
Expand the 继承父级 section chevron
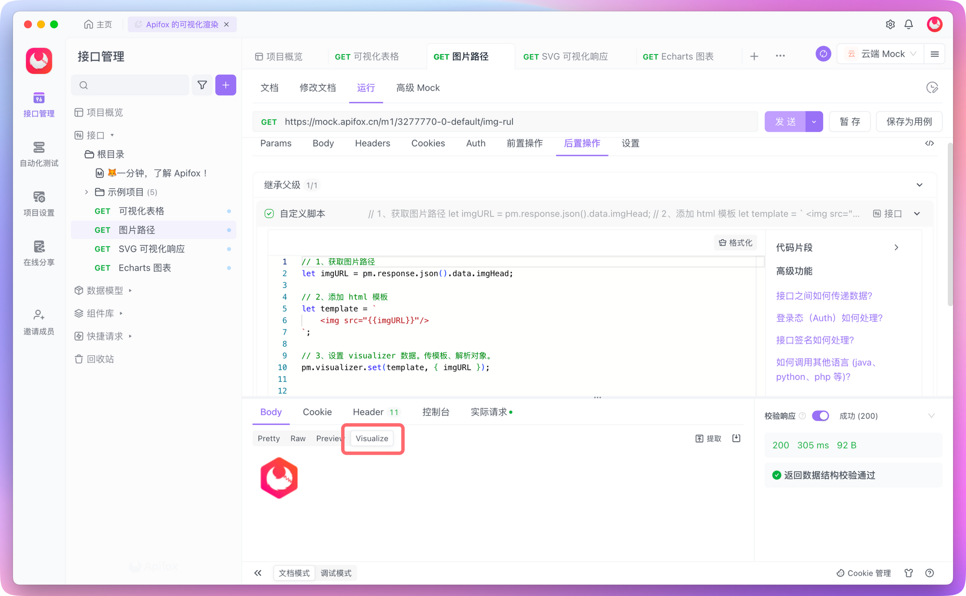click(919, 185)
